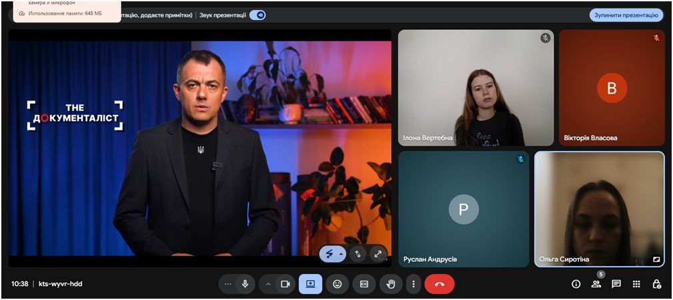Open the emoji reactions panel
This screenshot has height=300, width=673.
[x=337, y=284]
